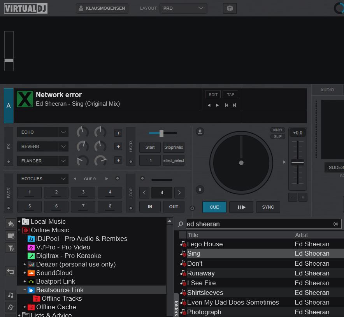Open the ECHO effect dropdown
This screenshot has height=317, width=344.
pyautogui.click(x=43, y=132)
